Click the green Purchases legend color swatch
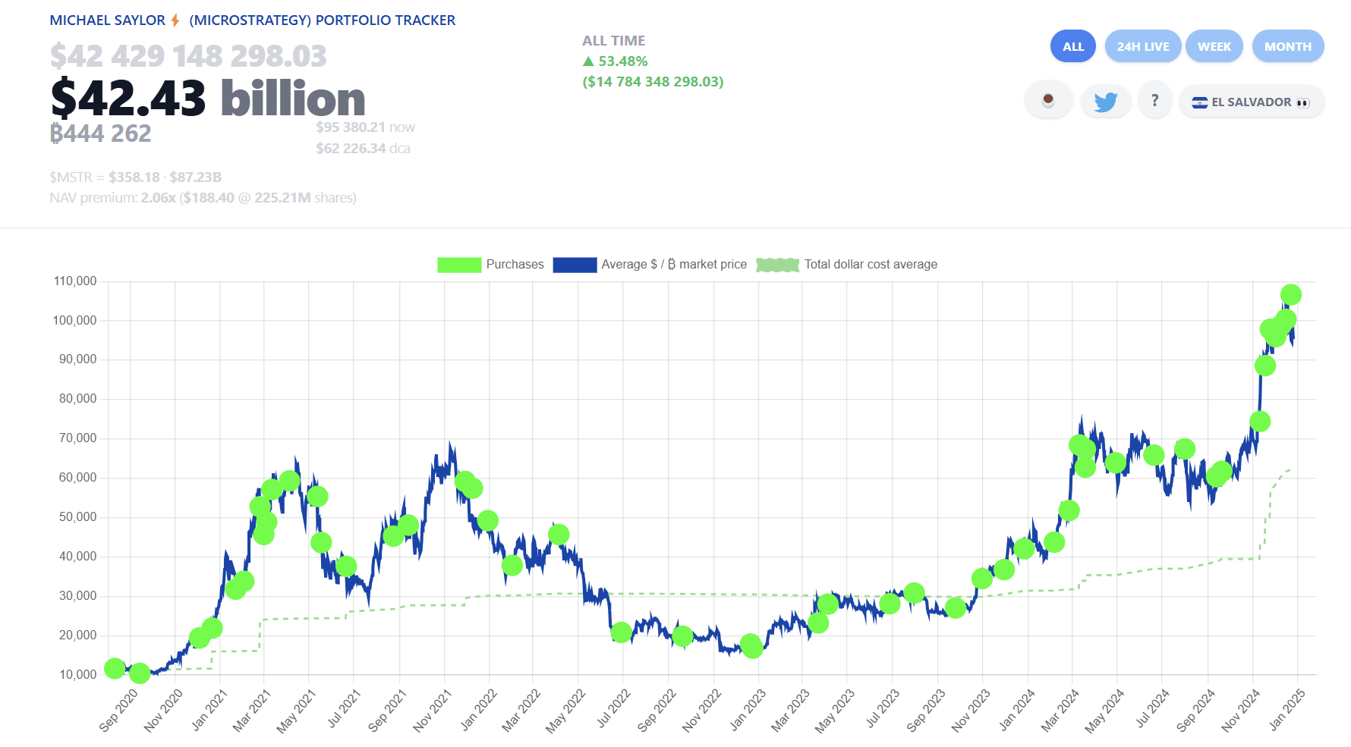1351x747 pixels. point(459,265)
